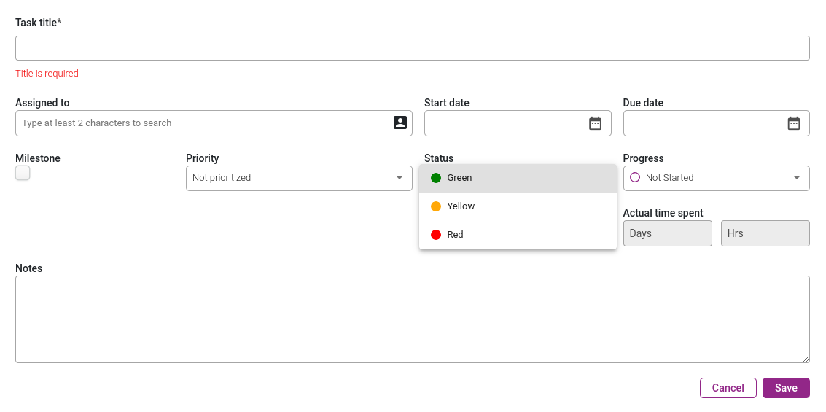Click the Days time spent field
This screenshot has width=826, height=412.
click(668, 233)
